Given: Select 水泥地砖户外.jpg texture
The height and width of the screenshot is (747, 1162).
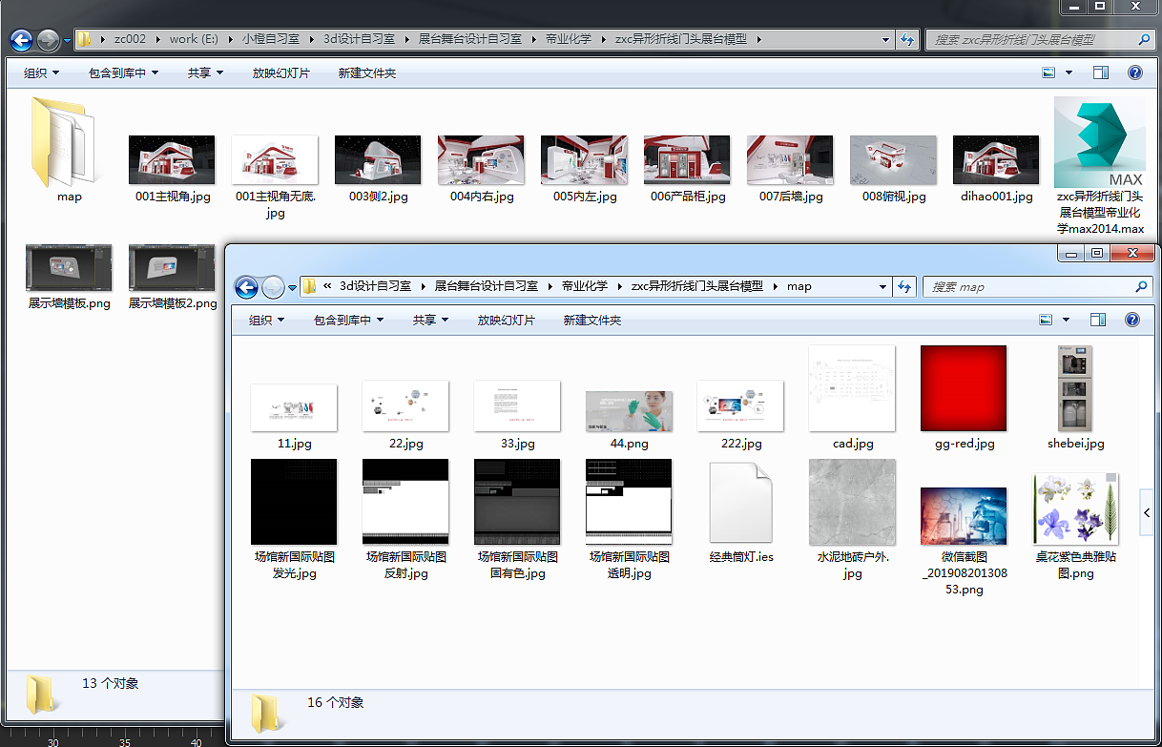Looking at the screenshot, I should click(x=852, y=502).
